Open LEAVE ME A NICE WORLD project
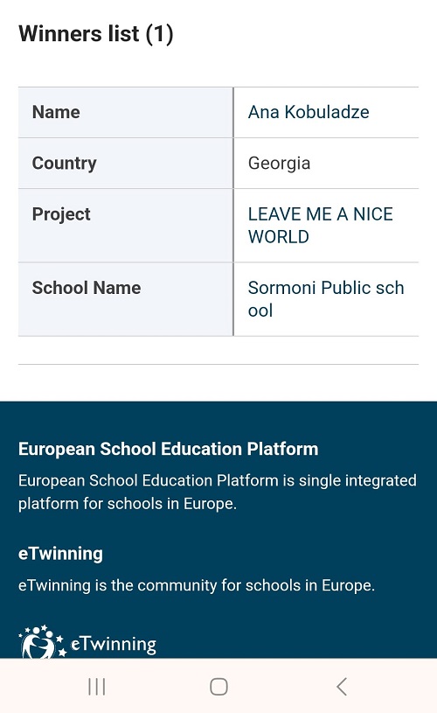Image resolution: width=437 pixels, height=713 pixels. click(320, 226)
